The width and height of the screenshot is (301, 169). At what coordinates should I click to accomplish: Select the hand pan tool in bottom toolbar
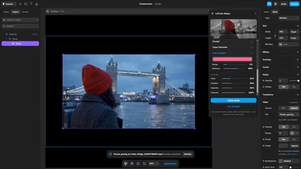point(132,164)
